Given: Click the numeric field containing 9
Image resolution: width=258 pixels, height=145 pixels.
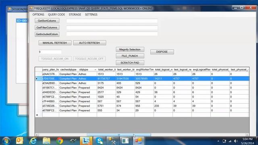Looking at the screenshot, I should (50, 52).
